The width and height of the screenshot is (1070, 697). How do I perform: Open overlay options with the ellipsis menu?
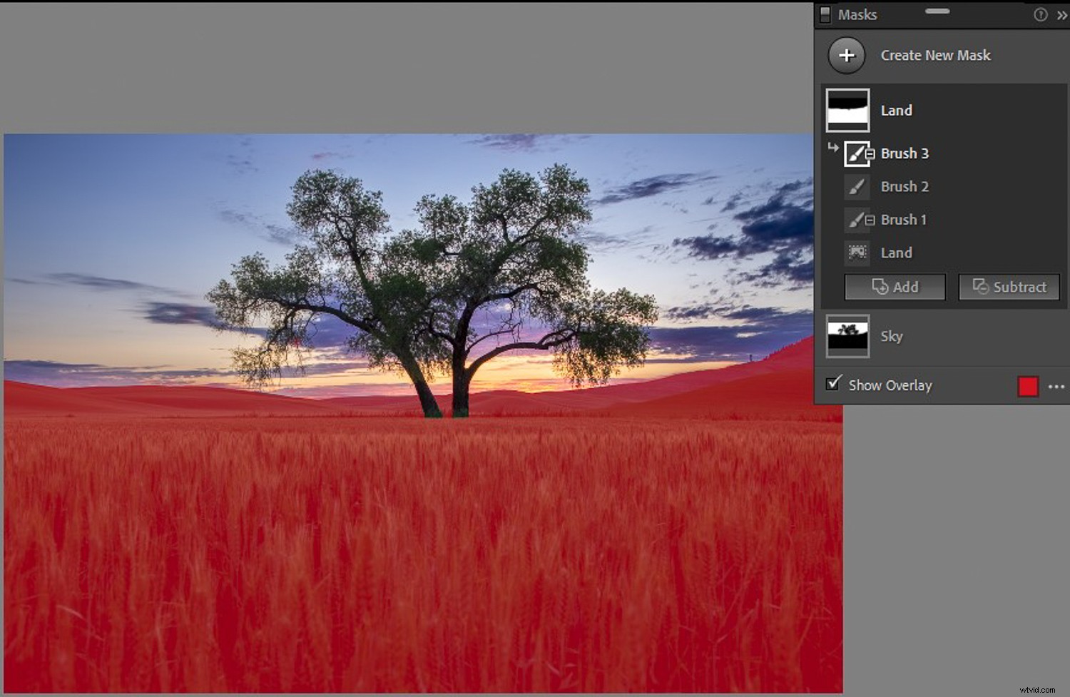1057,386
